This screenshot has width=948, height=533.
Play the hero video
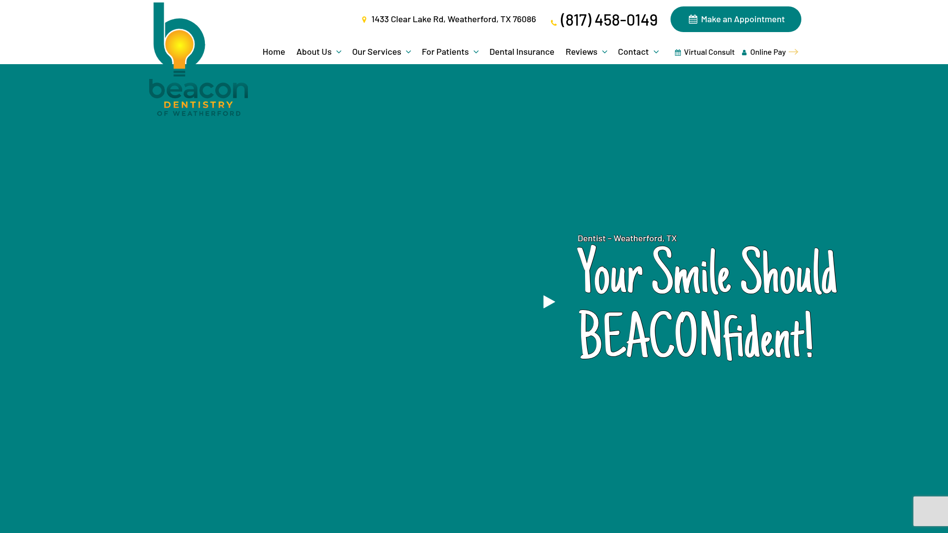[x=549, y=302]
